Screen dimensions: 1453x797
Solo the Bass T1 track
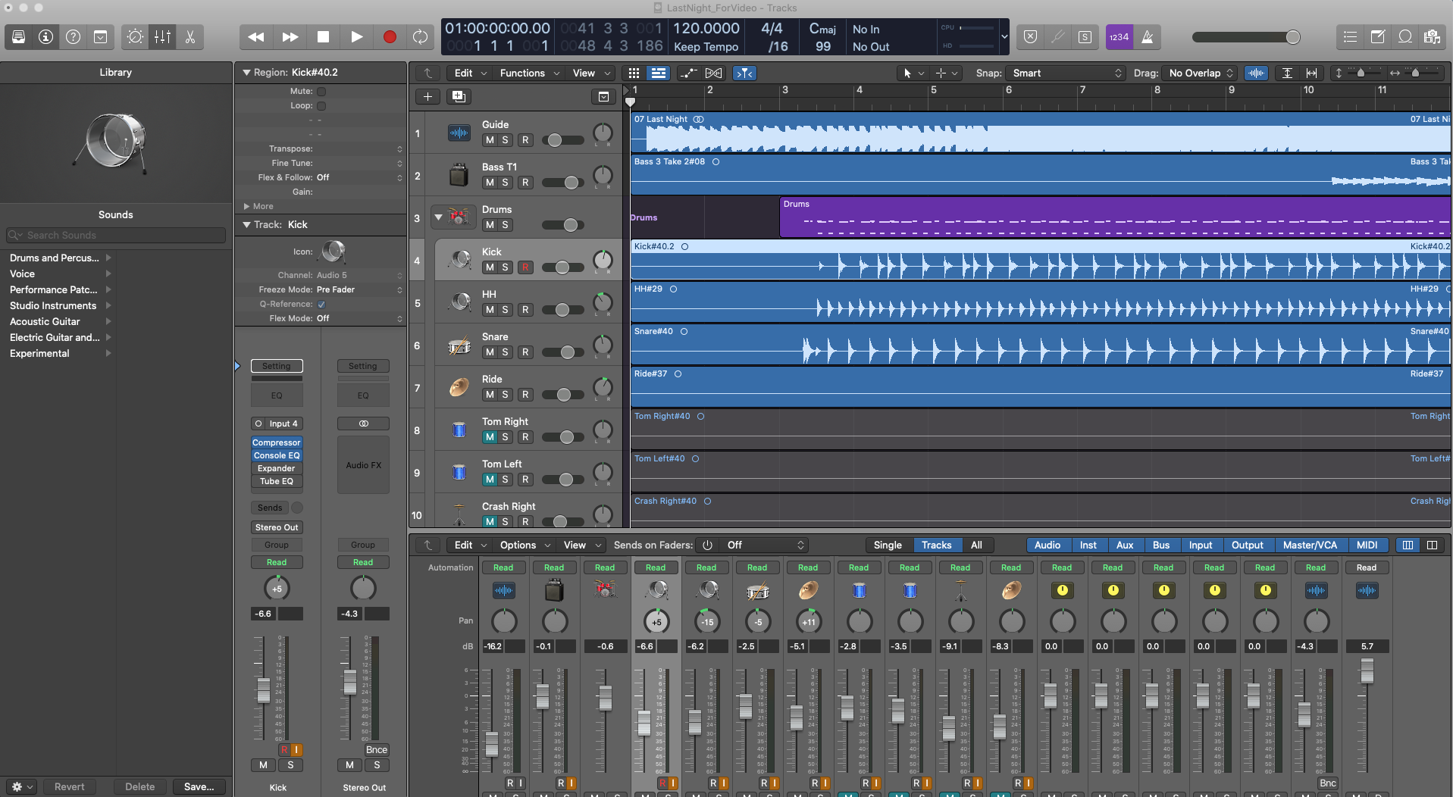click(x=506, y=183)
